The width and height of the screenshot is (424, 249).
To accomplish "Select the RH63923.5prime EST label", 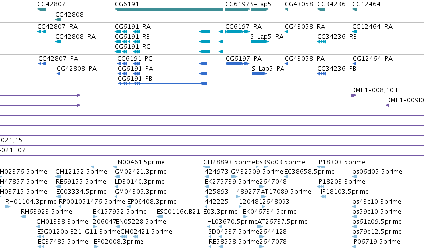I will (x=46, y=212).
